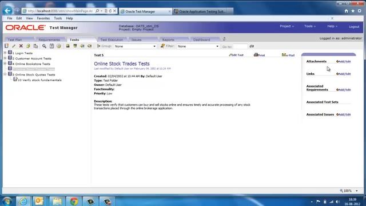366x206 pixels.
Task: Click the Login Tests folder icon
Action: point(10,52)
